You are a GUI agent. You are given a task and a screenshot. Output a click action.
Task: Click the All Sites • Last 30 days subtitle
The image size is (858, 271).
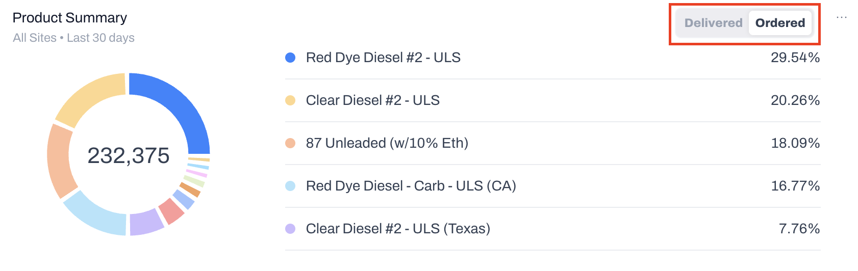tap(74, 38)
